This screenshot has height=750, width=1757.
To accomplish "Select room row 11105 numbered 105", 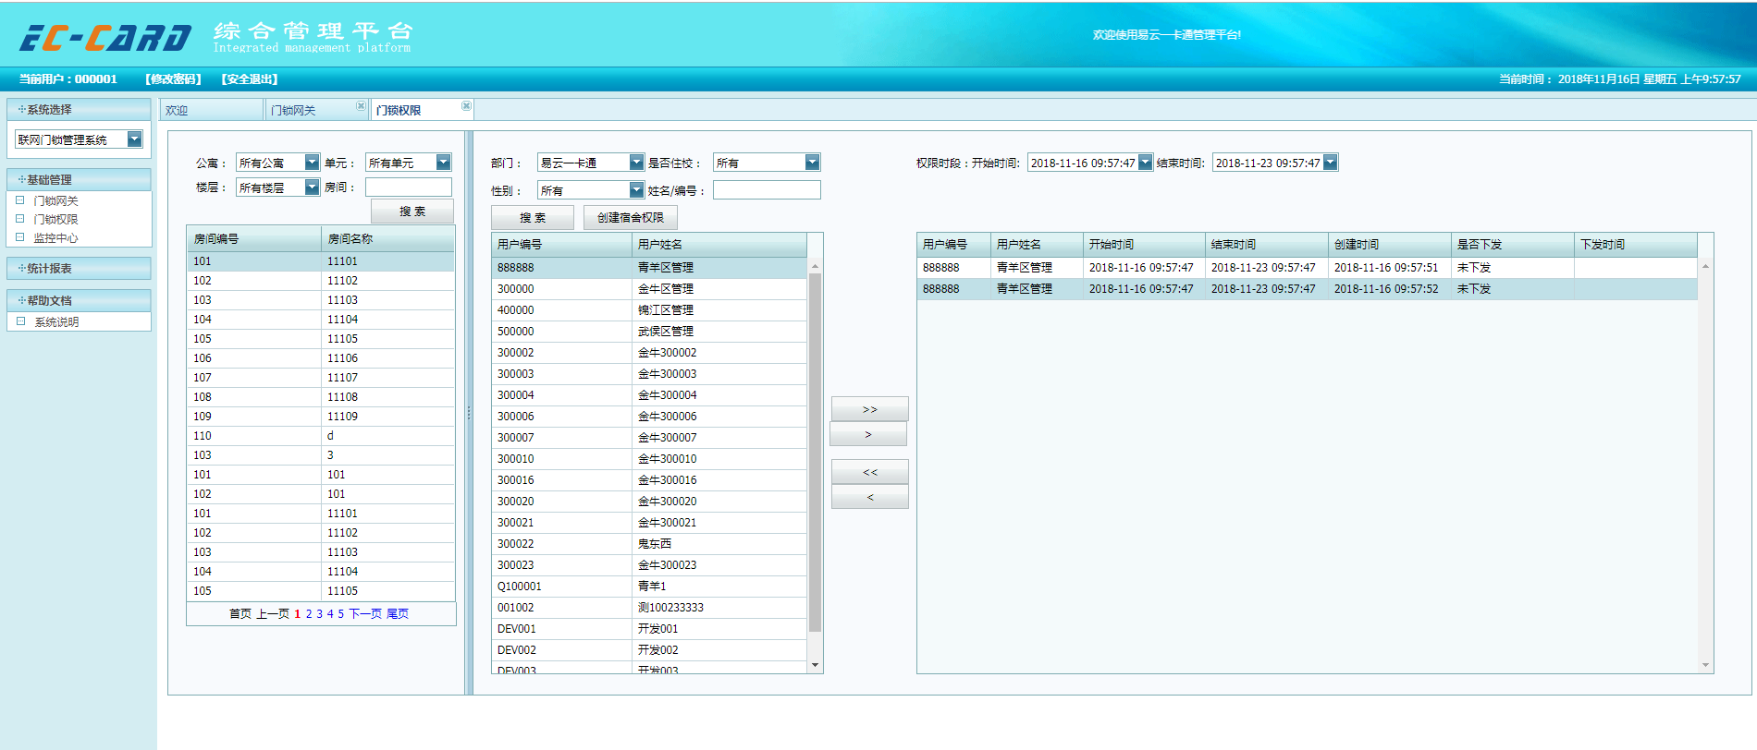I will click(x=321, y=338).
